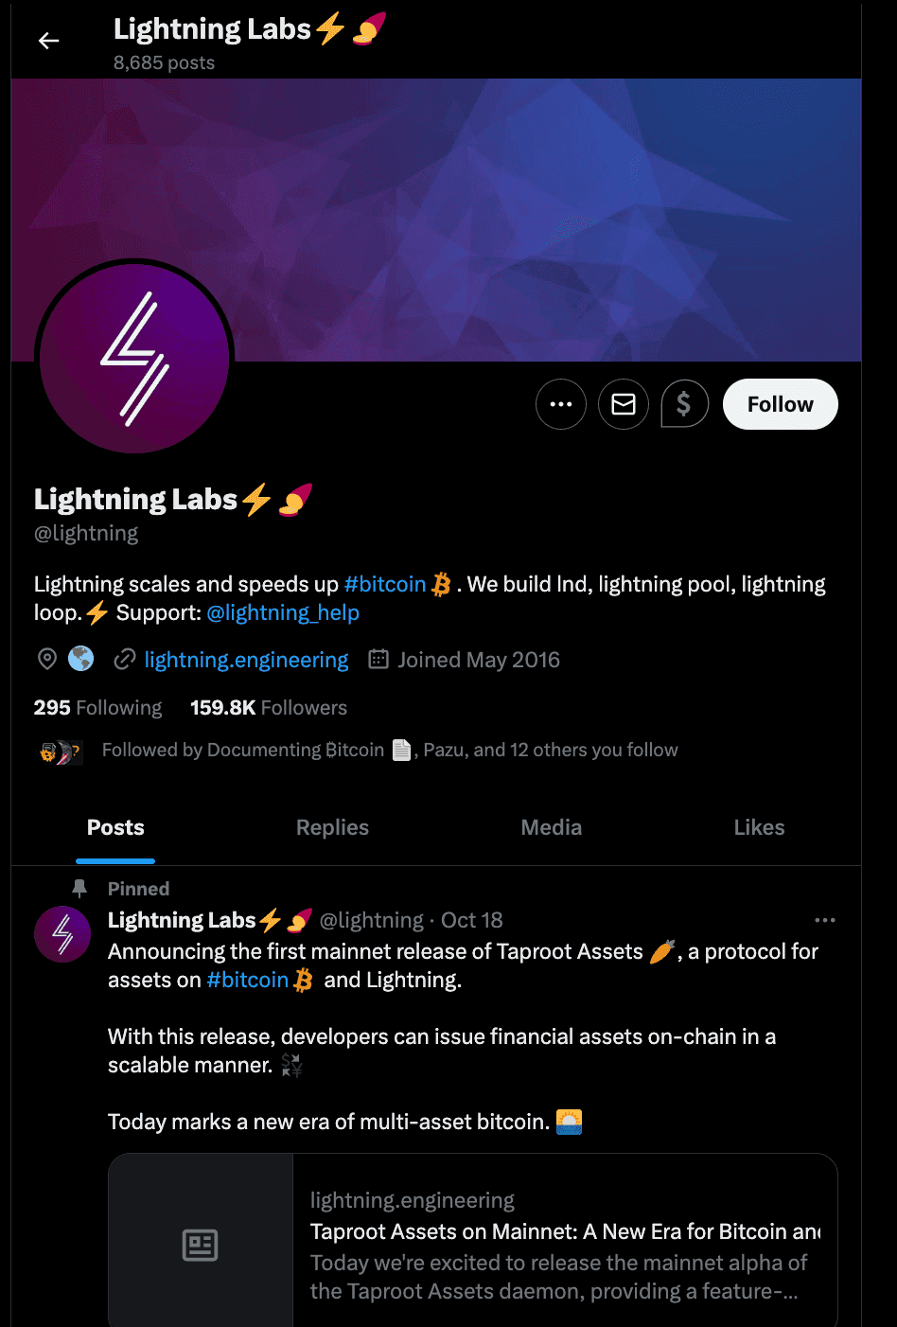Click the small Lightning Labs avatar in pinned post

[62, 933]
